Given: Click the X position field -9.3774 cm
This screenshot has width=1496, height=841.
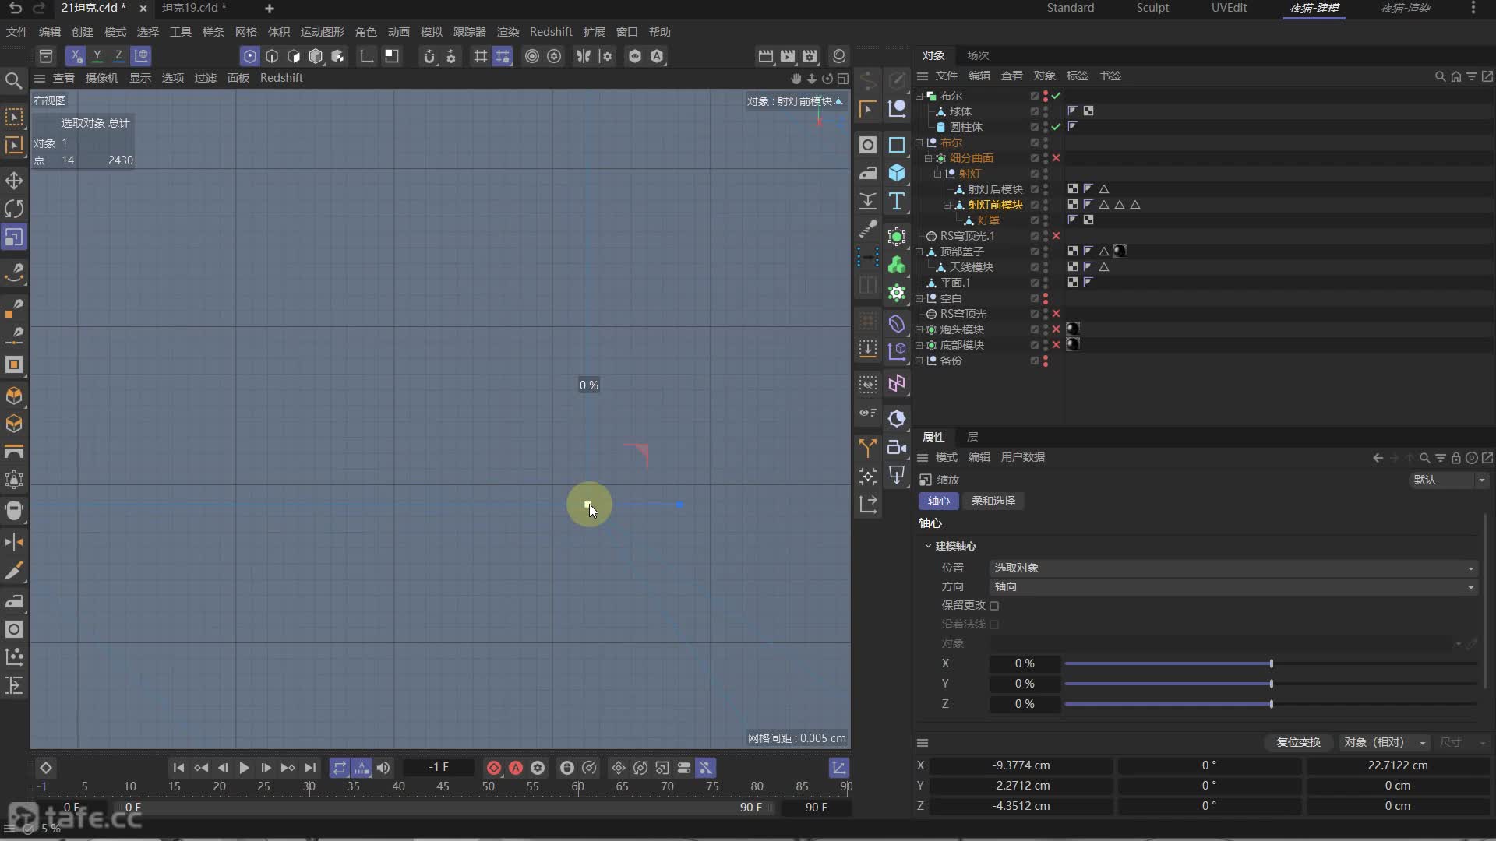Looking at the screenshot, I should 1021,765.
